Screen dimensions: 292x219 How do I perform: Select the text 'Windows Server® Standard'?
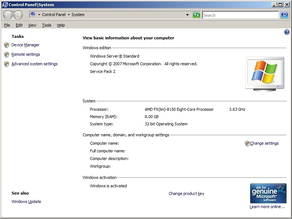point(115,56)
